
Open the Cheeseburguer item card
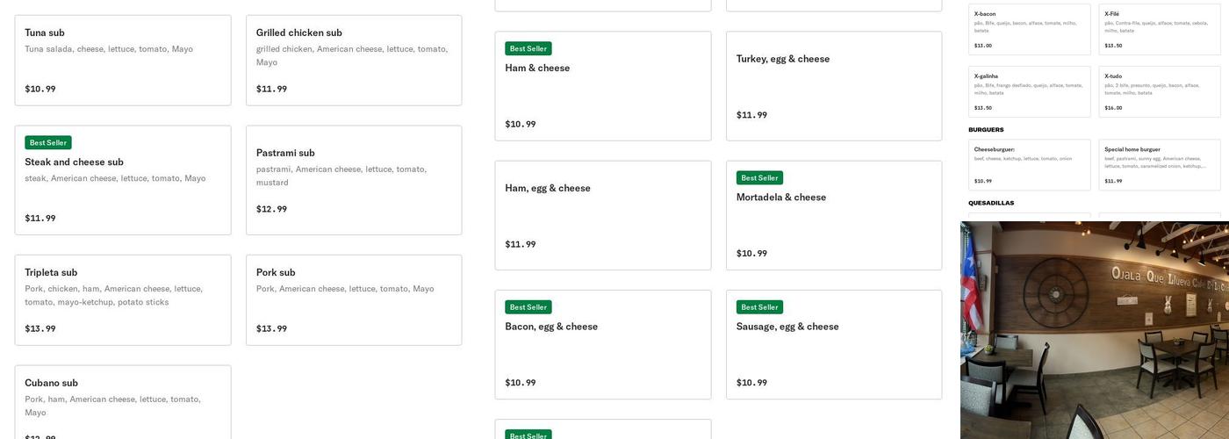click(1030, 165)
